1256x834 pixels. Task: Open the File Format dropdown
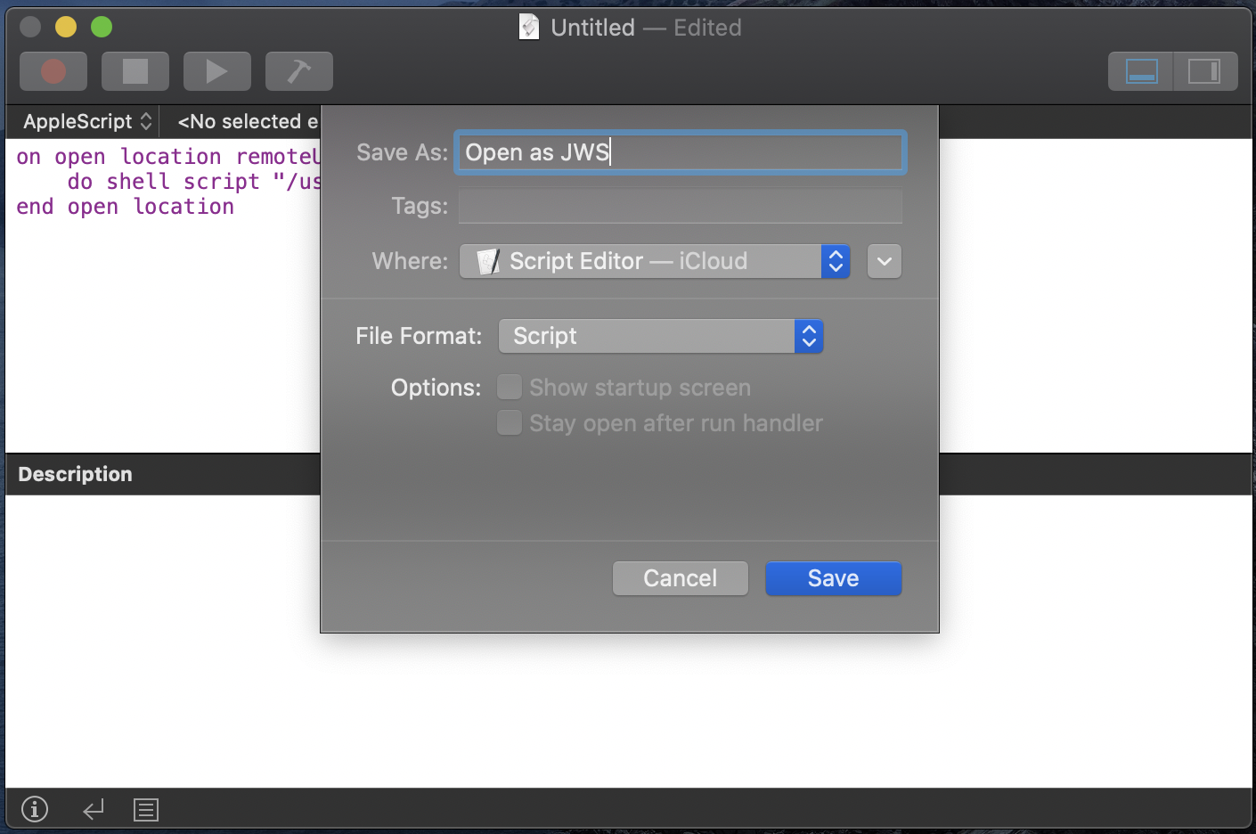[x=660, y=336]
